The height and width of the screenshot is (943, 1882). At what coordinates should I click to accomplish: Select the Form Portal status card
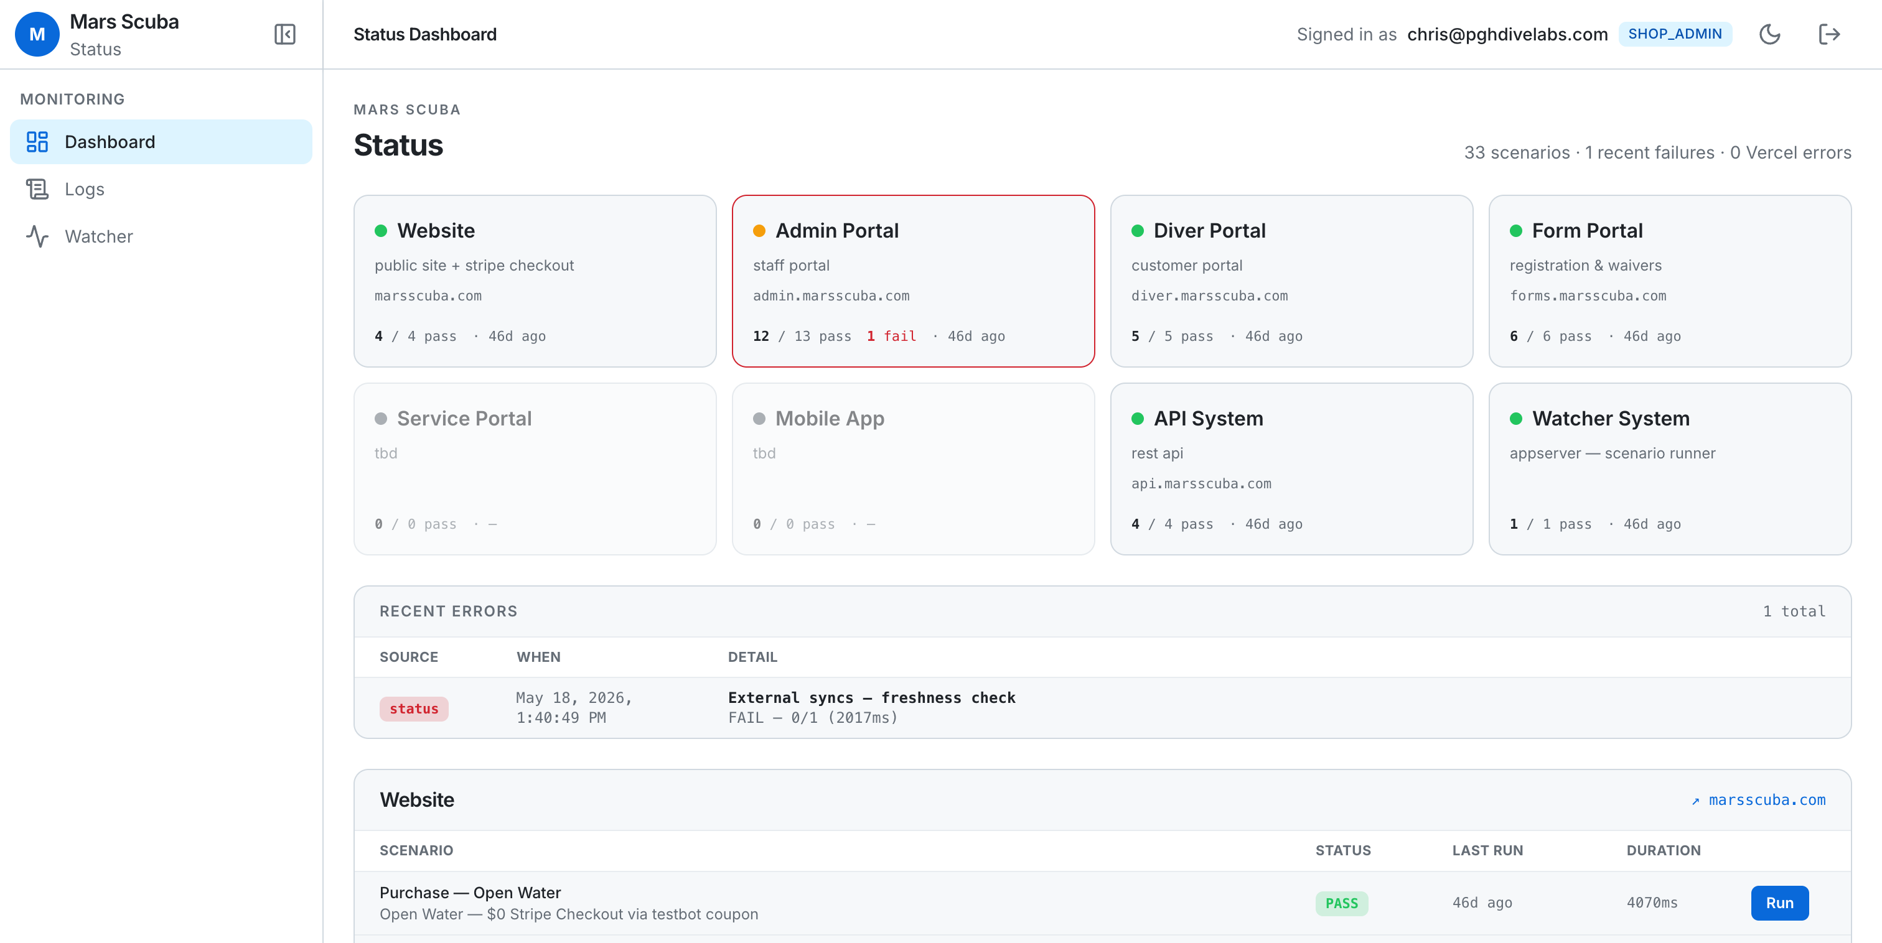[x=1670, y=281]
